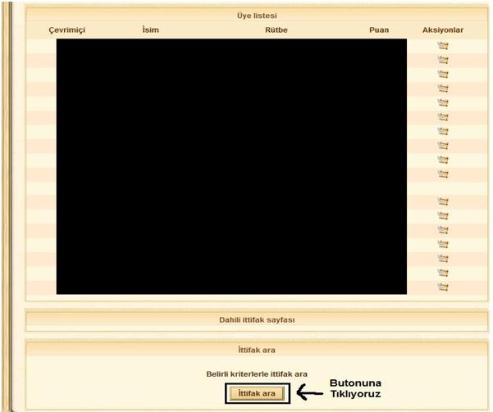
Task: Click the Çevrimiçi column header
Action: (x=66, y=30)
